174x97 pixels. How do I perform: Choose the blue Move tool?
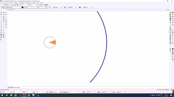[x=4, y=13]
